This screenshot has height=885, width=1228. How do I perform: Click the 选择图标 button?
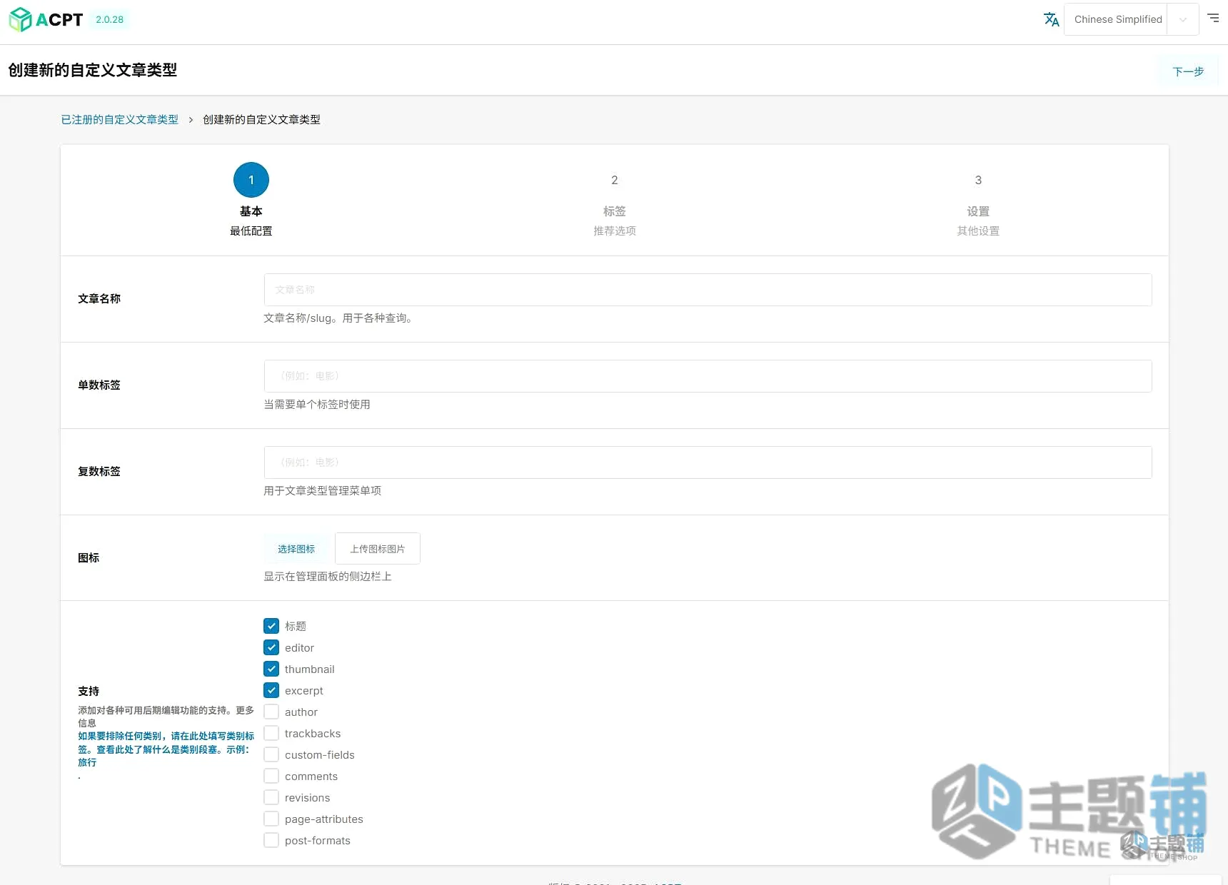[296, 549]
